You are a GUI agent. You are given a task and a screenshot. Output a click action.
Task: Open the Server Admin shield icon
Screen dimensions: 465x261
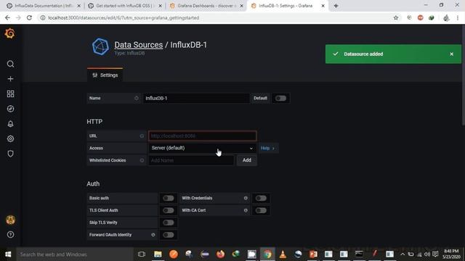pos(10,154)
